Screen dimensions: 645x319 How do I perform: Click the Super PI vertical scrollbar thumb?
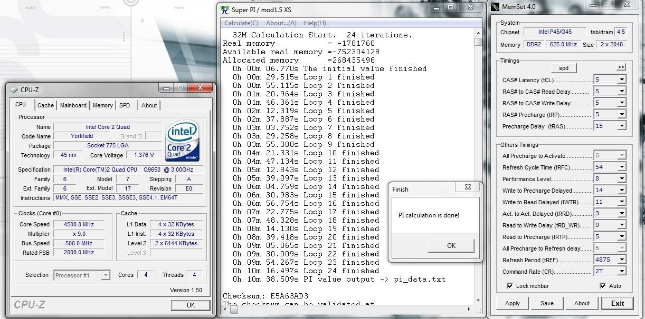[478, 42]
